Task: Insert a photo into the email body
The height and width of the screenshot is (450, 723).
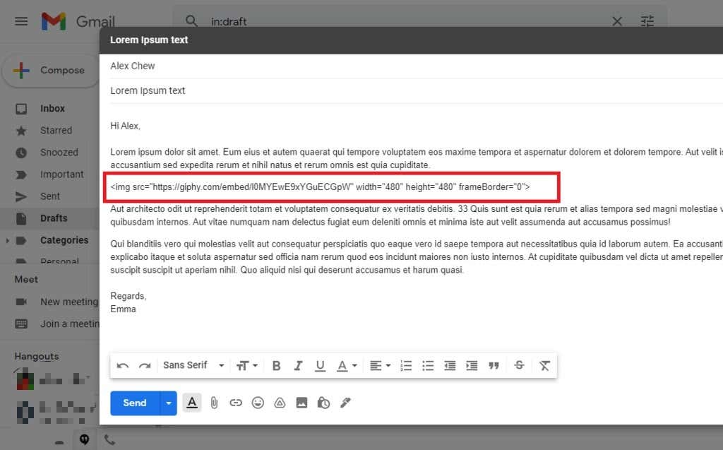Action: (x=301, y=403)
